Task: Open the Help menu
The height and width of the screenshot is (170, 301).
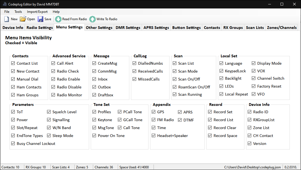Action: pos(56,12)
